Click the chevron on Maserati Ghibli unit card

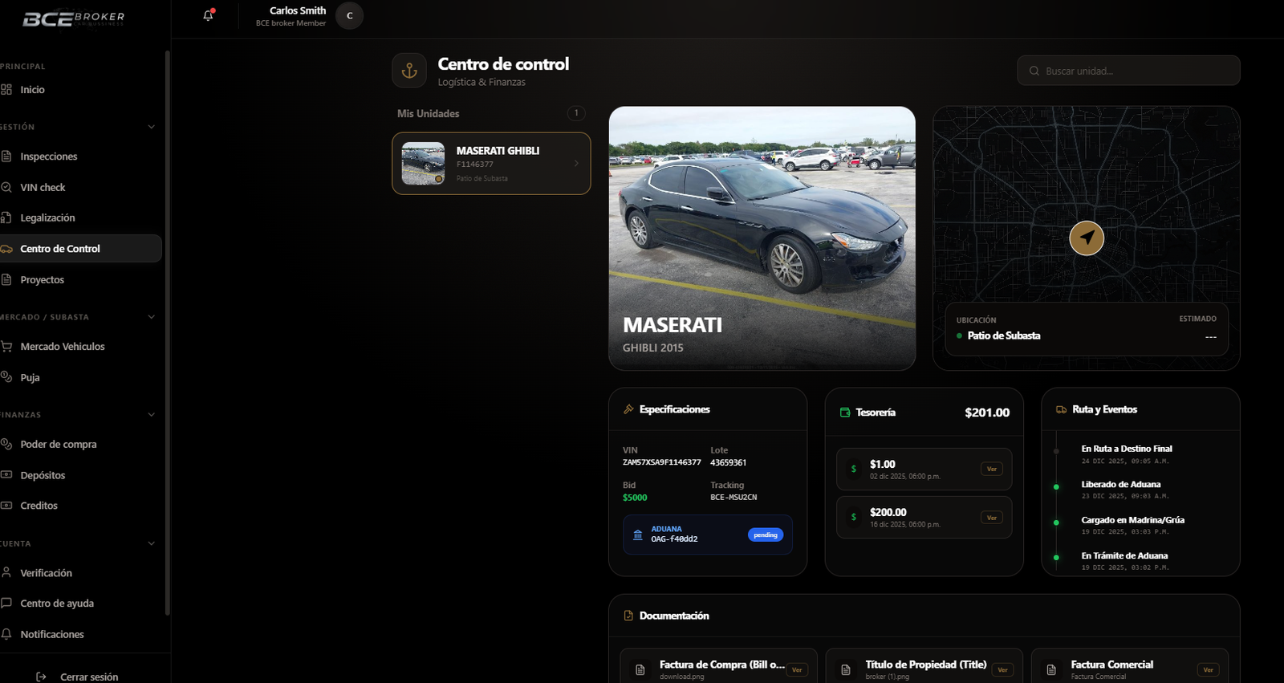[576, 164]
